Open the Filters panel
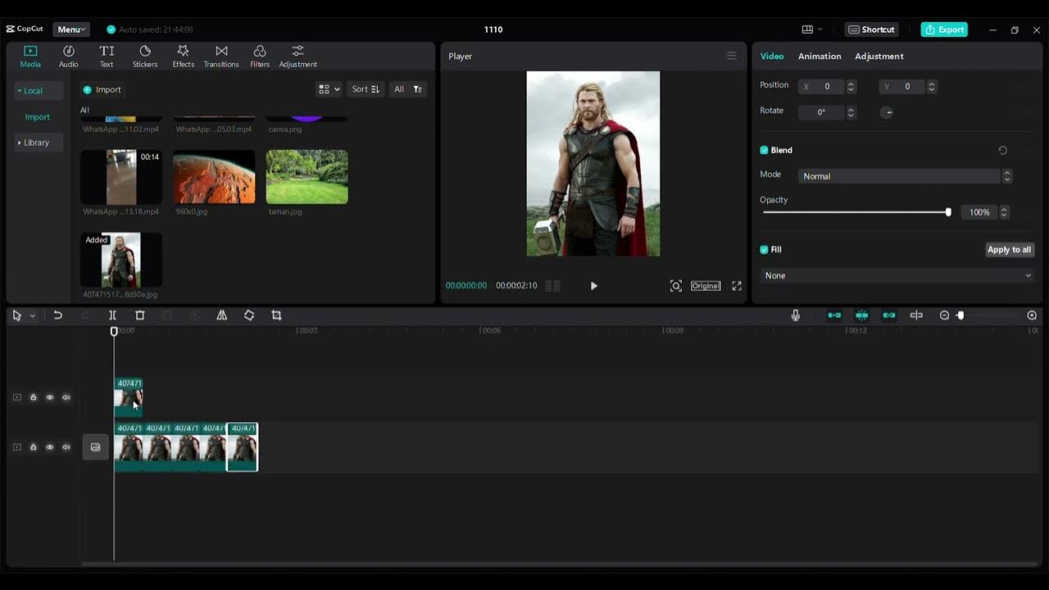Image resolution: width=1049 pixels, height=590 pixels. pos(260,56)
